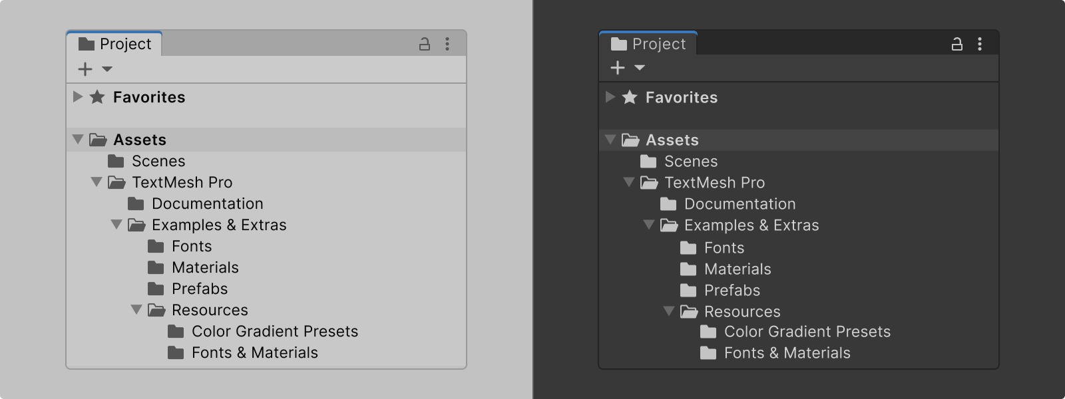Collapse the TextMesh Pro folder in dark panel
1065x399 pixels.
[629, 182]
